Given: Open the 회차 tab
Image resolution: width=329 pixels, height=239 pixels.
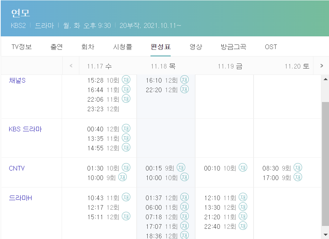Looking at the screenshot, I should click(x=88, y=47).
